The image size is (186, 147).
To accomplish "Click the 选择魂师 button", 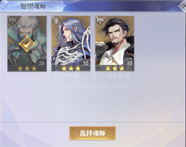I will pyautogui.click(x=93, y=133).
